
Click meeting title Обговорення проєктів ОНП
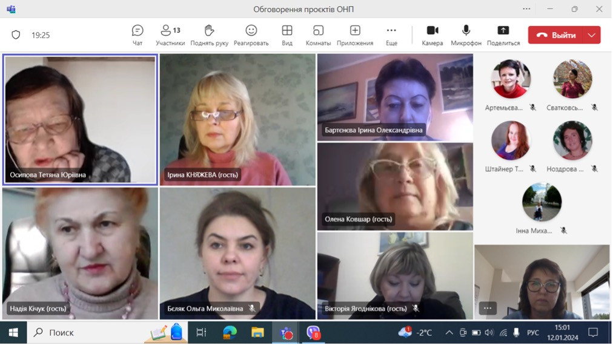(x=303, y=9)
